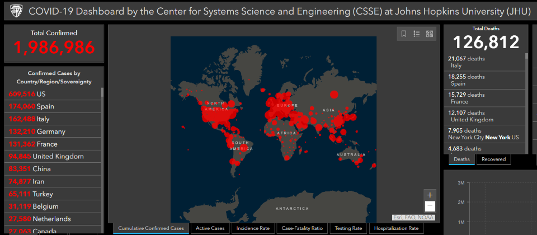Zoom in on the map with plus button
537x235 pixels.
430,195
